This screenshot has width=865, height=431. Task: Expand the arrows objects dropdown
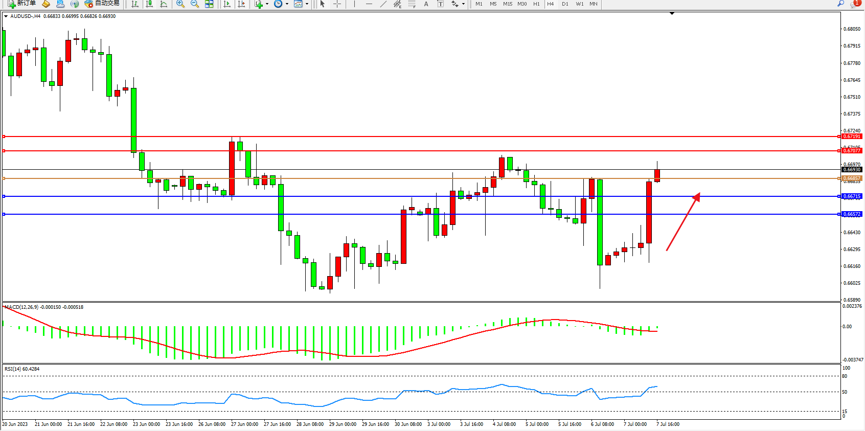(x=463, y=4)
